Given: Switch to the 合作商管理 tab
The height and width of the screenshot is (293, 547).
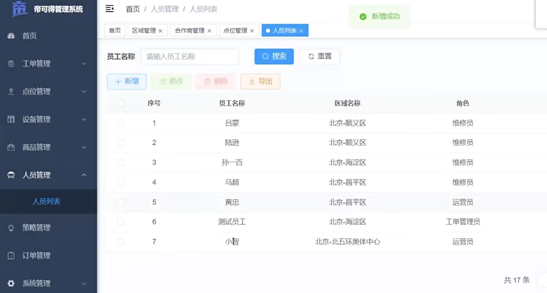Looking at the screenshot, I should click(x=190, y=30).
